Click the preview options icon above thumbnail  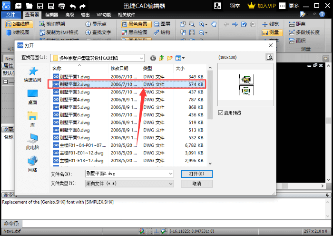click(x=269, y=57)
